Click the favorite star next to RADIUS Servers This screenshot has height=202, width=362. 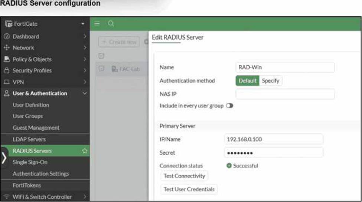coord(85,151)
